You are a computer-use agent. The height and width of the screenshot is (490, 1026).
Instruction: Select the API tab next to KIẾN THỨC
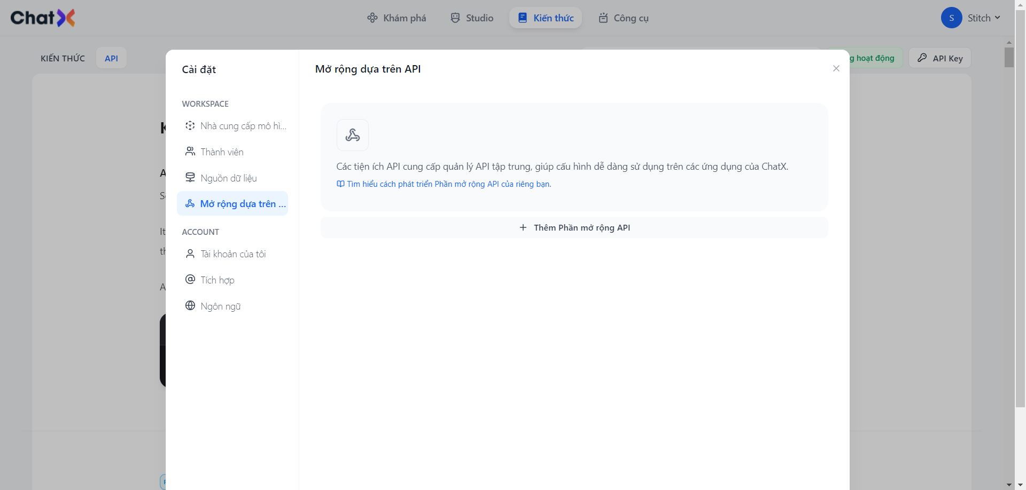[111, 58]
